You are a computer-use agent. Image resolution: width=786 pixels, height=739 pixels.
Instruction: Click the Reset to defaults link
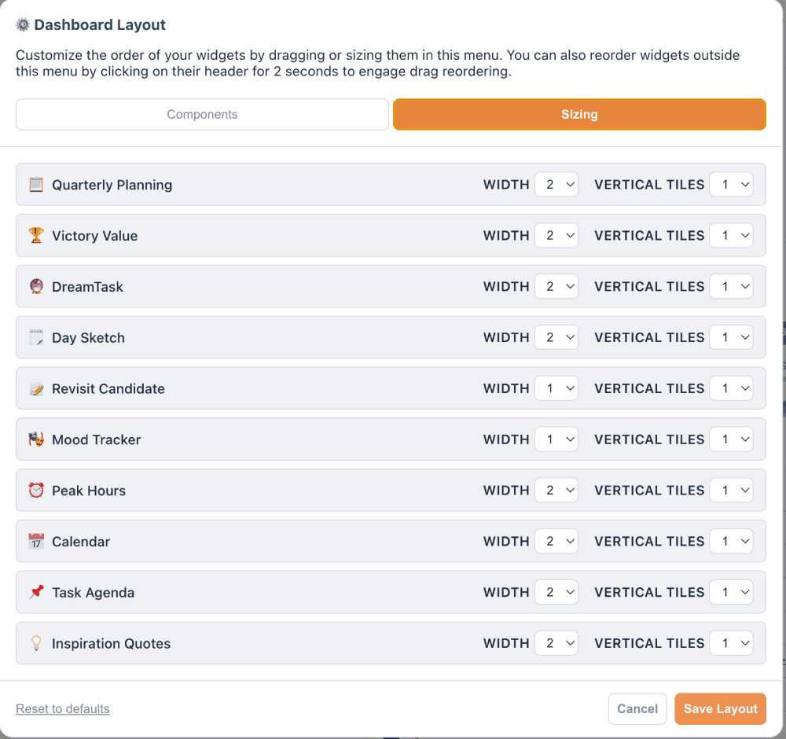[63, 709]
